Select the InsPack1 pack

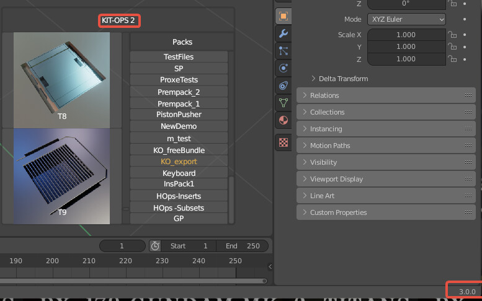(179, 184)
